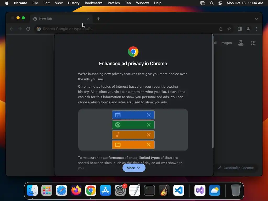Open Trash from the dock
Image resolution: width=268 pixels, height=201 pixels.
(236, 190)
